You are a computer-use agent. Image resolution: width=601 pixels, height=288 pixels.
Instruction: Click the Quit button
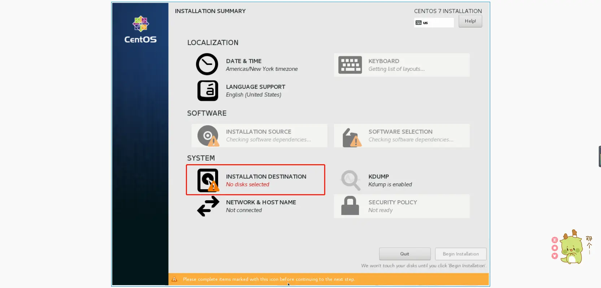click(x=405, y=254)
